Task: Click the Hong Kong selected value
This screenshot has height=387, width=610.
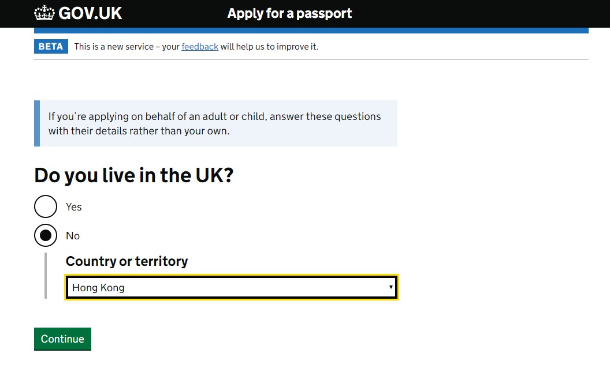Action: (x=98, y=288)
